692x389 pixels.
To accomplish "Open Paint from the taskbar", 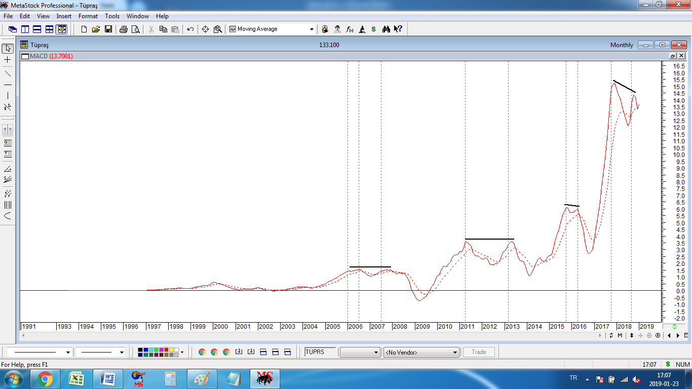I will [202, 379].
